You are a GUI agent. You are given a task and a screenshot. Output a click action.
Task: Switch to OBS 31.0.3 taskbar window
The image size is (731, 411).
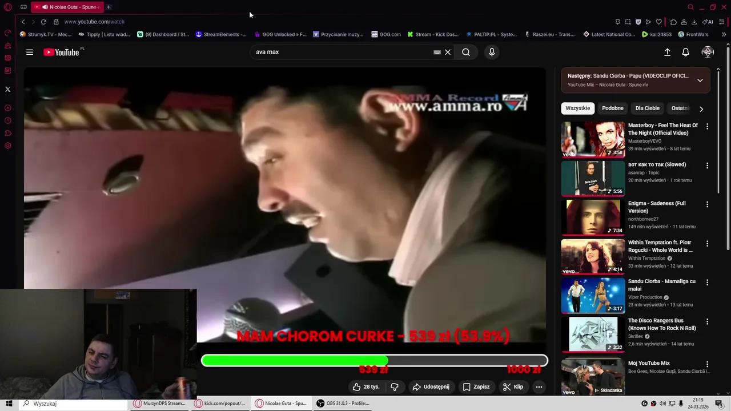point(343,404)
